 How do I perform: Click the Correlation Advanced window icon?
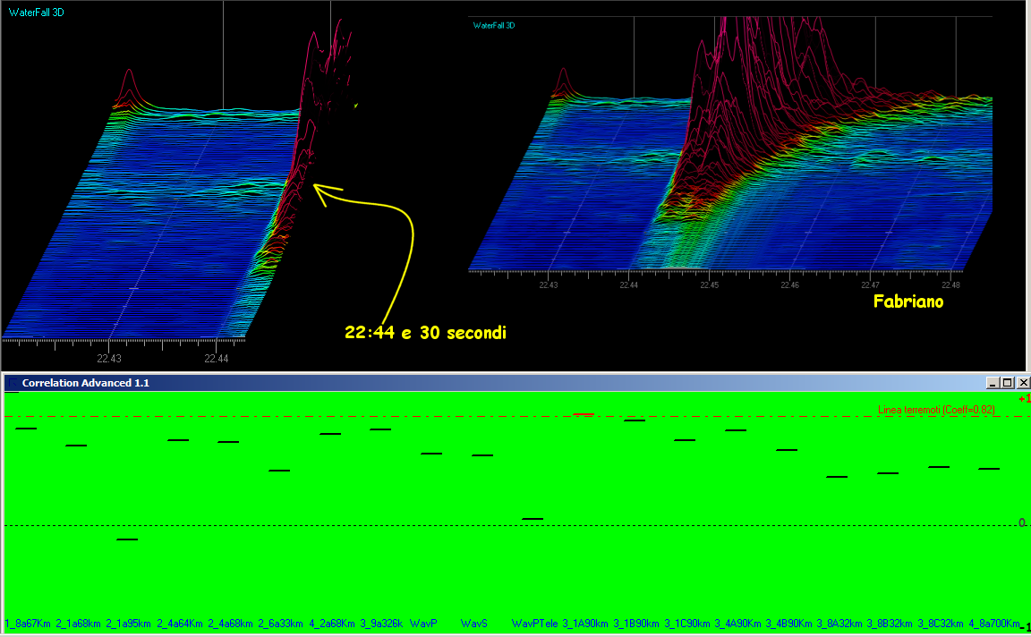pyautogui.click(x=12, y=383)
